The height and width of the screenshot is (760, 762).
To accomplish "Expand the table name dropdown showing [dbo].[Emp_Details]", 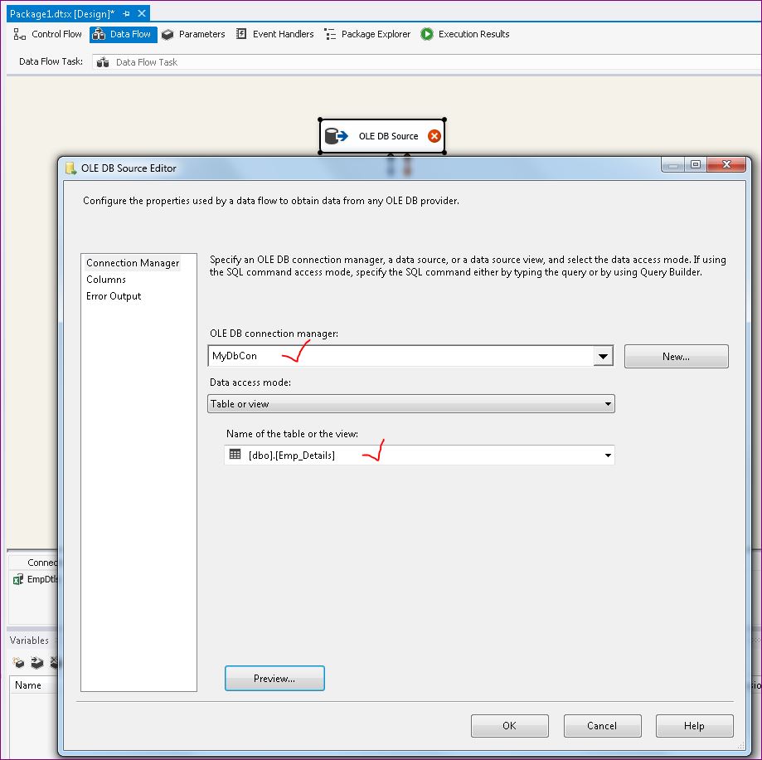I will 607,455.
